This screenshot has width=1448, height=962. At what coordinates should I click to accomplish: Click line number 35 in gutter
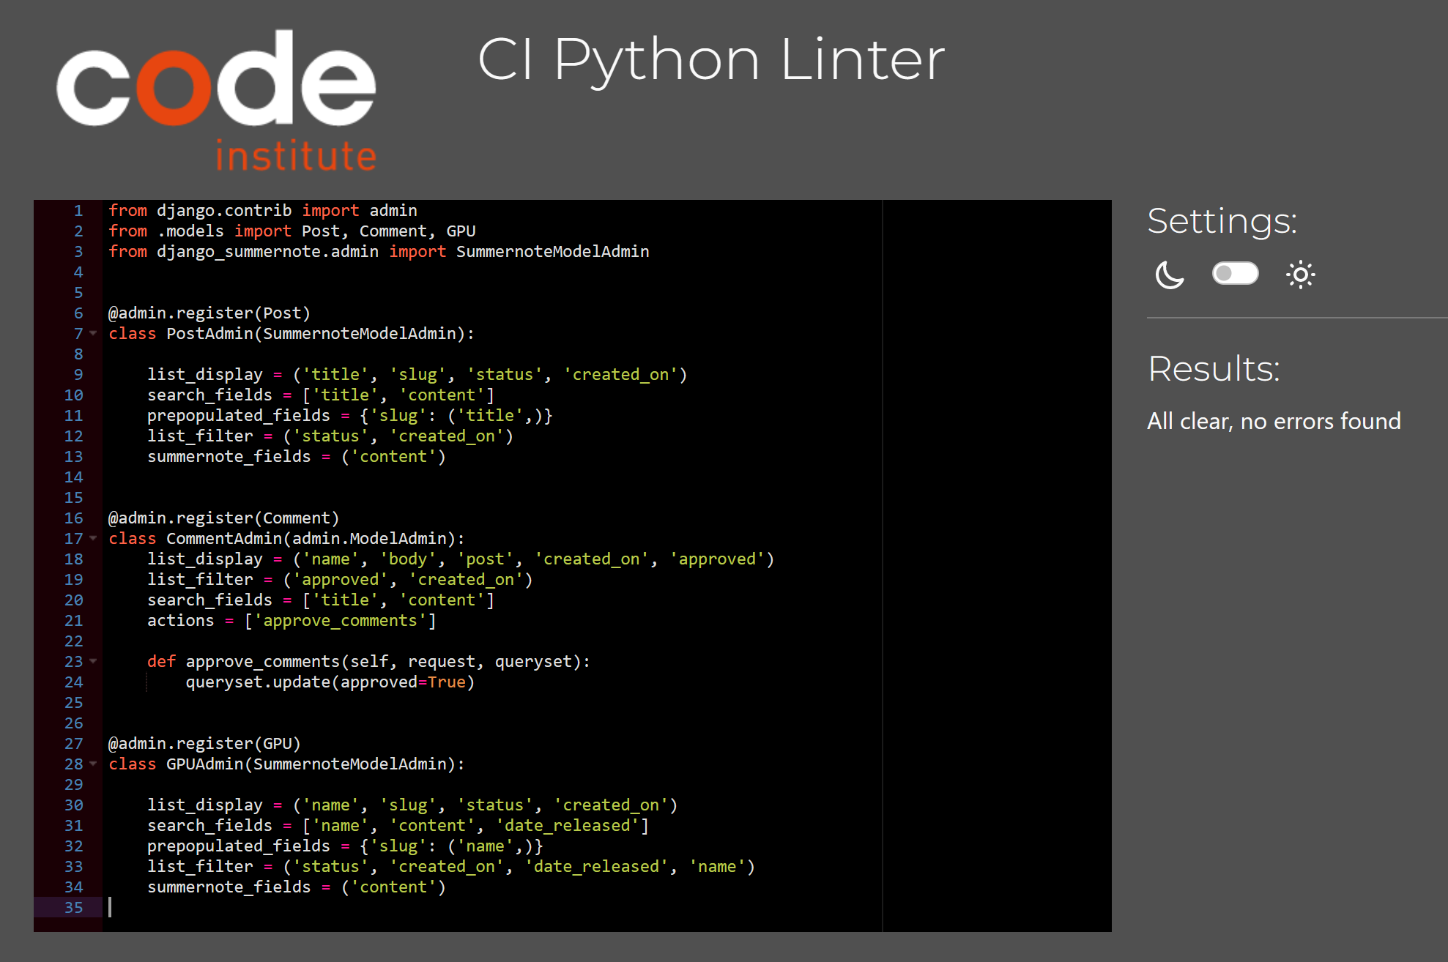pyautogui.click(x=73, y=907)
